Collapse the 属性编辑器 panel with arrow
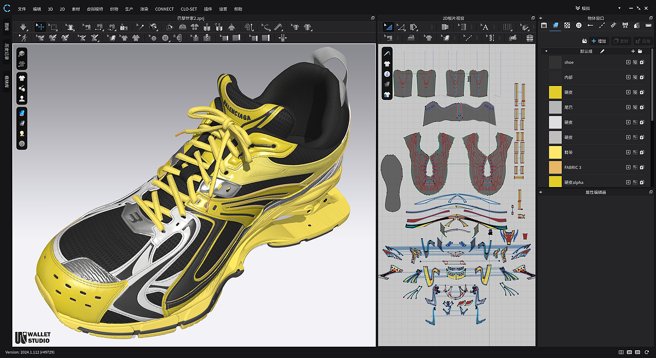The image size is (656, 358). click(x=542, y=192)
